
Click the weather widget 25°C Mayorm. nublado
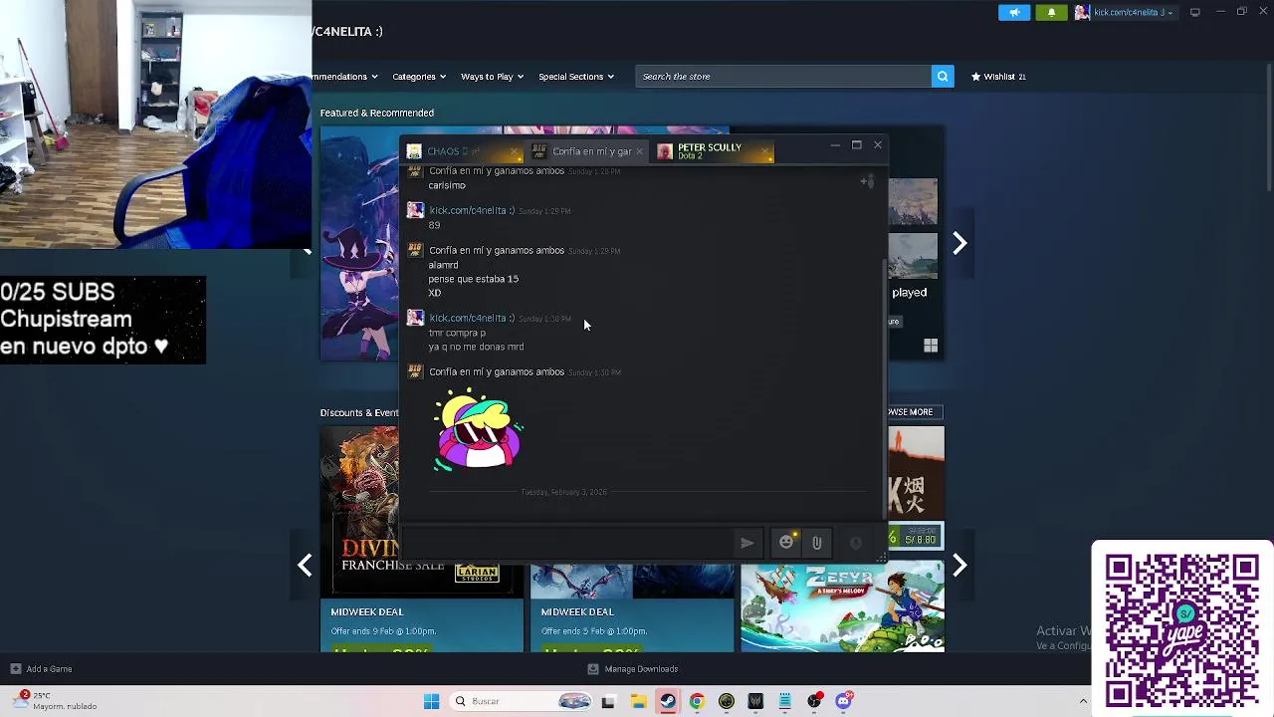click(x=55, y=701)
